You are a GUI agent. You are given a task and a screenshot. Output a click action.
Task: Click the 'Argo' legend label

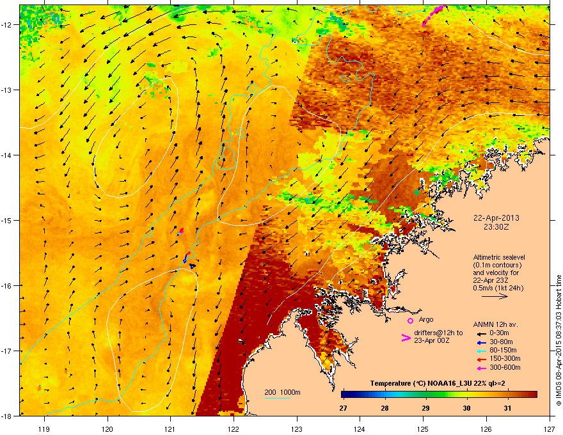(426, 319)
